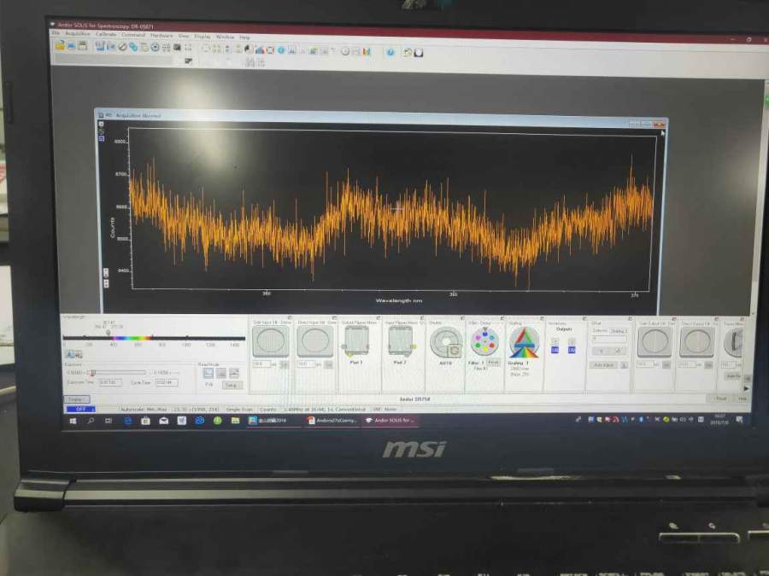Screen dimensions: 769x576
Task: Click the exposure time slider handle
Action: point(92,372)
